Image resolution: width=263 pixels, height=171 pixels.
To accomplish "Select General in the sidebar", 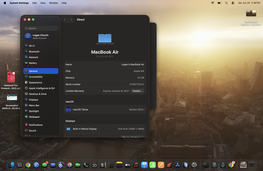I will point(41,71).
